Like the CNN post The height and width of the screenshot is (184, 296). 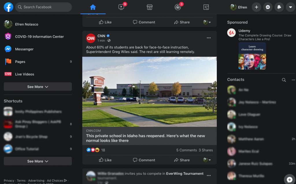[105, 160]
